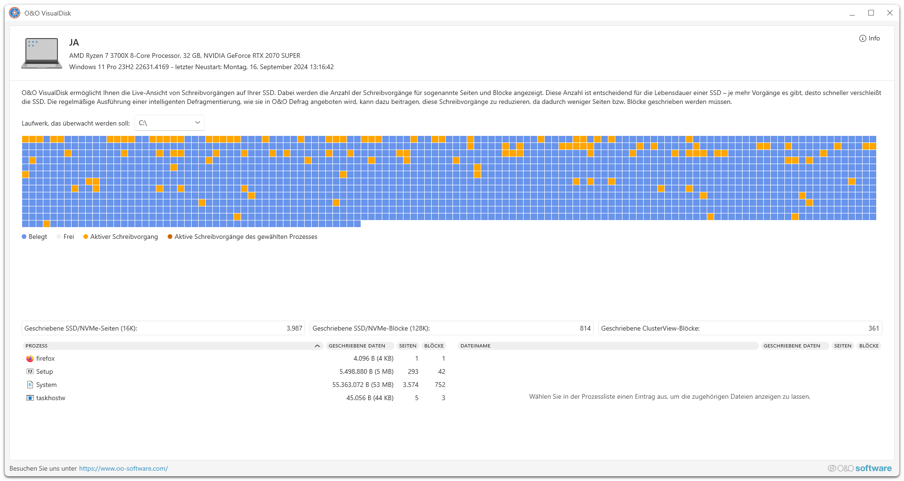904x481 pixels.
Task: Open the Info button at top right
Action: click(x=869, y=39)
